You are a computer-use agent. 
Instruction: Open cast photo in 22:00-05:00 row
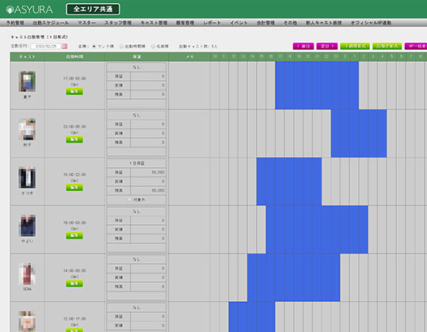point(27,129)
